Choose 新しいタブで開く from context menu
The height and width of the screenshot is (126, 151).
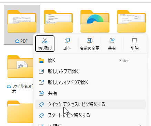click(90, 71)
